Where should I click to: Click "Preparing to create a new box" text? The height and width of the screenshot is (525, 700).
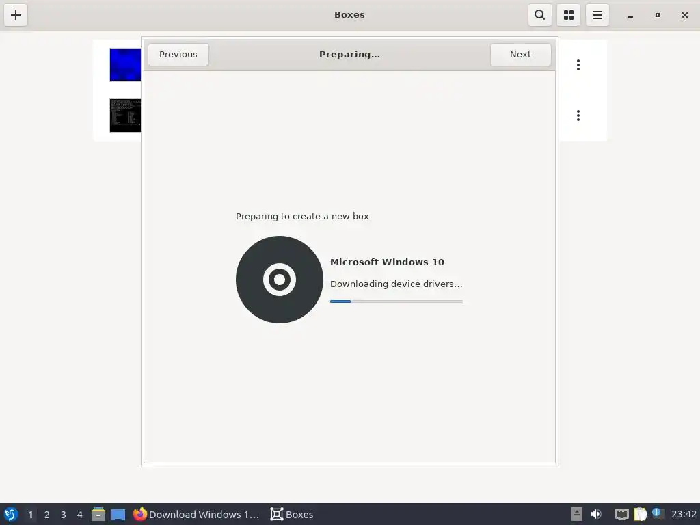[302, 217]
